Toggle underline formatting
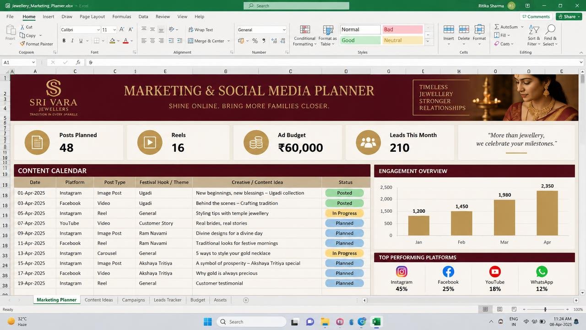This screenshot has height=330, width=586. click(x=81, y=41)
